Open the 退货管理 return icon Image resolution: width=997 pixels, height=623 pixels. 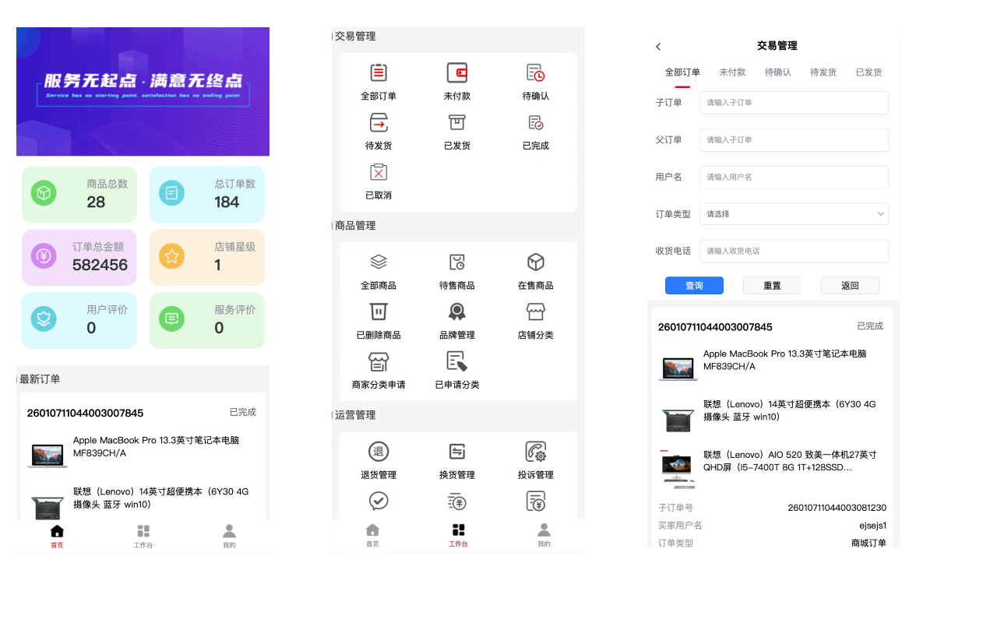pyautogui.click(x=379, y=452)
